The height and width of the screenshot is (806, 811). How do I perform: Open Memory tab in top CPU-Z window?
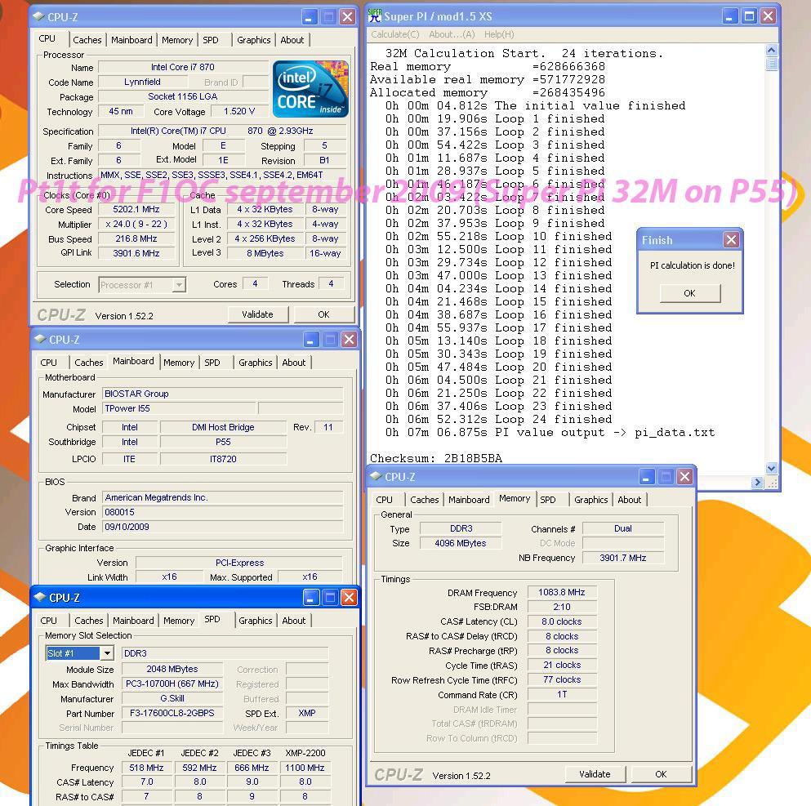pyautogui.click(x=177, y=40)
